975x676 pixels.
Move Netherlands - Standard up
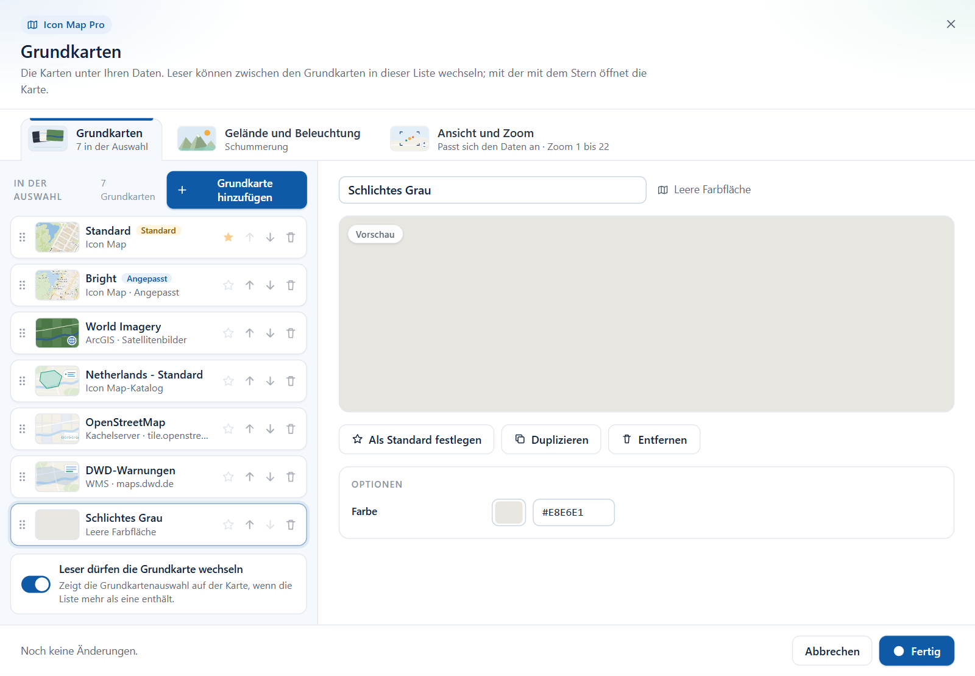pyautogui.click(x=250, y=381)
